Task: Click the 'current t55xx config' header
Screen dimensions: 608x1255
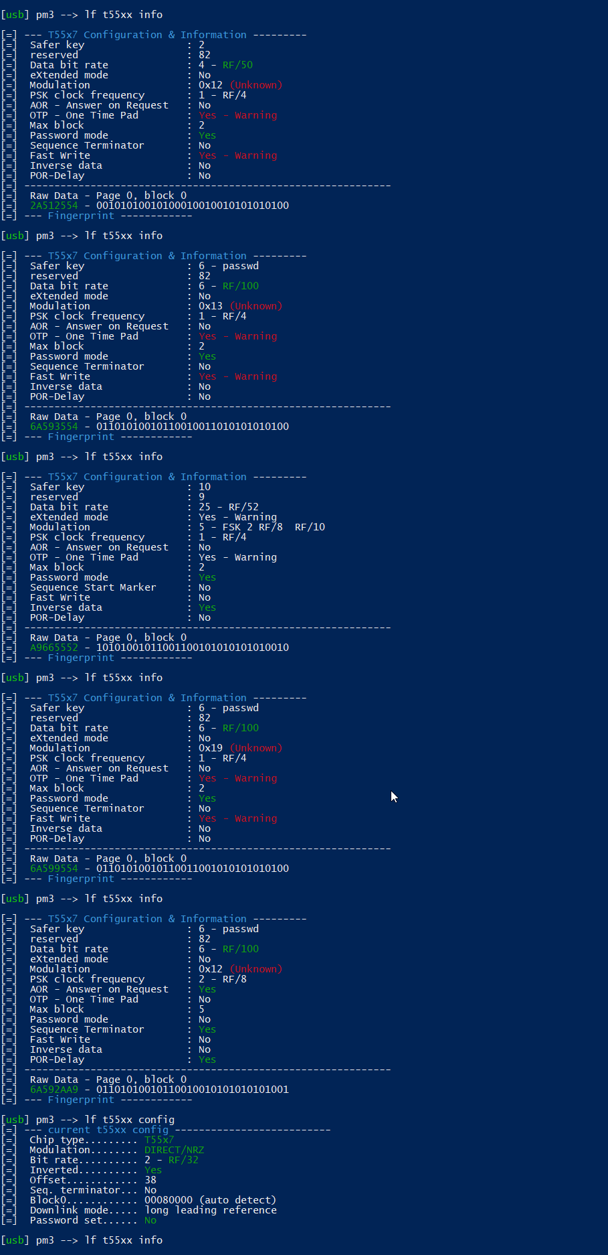Action: tap(108, 1130)
